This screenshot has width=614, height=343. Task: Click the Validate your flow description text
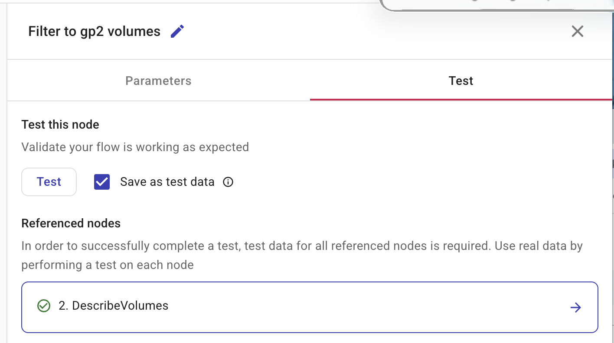[x=135, y=147]
